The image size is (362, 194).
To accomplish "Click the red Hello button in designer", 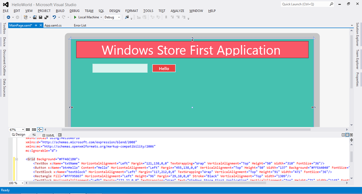I will 164,68.
